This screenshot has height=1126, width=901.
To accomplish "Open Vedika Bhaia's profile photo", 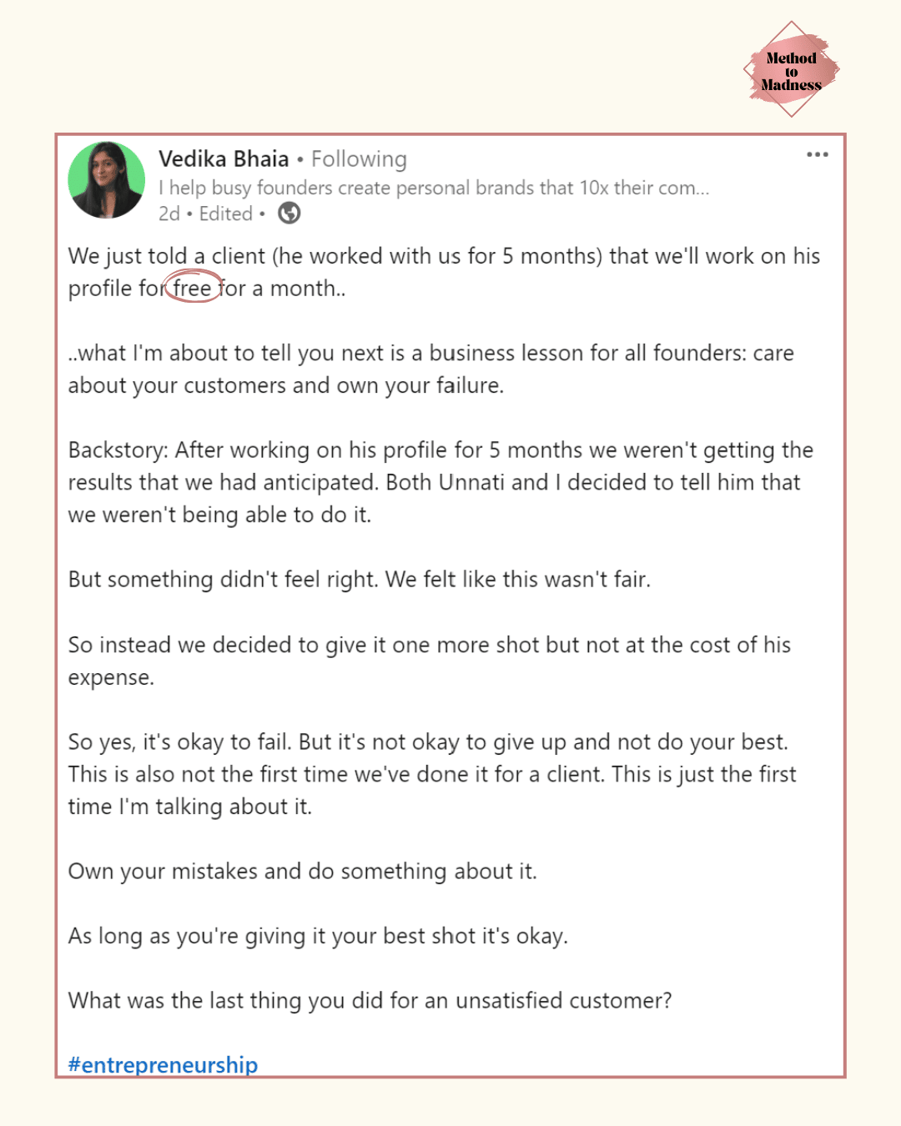I will coord(107,180).
